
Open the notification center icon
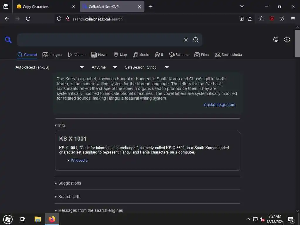(291, 219)
